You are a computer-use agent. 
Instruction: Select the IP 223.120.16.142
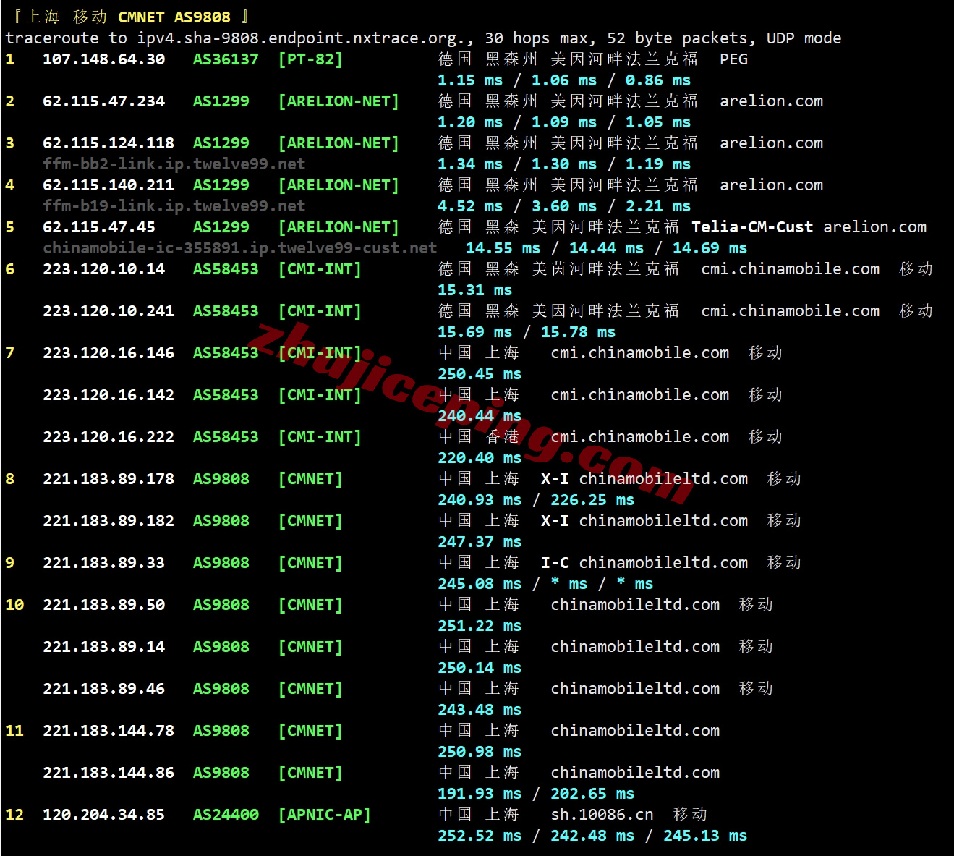pos(108,395)
